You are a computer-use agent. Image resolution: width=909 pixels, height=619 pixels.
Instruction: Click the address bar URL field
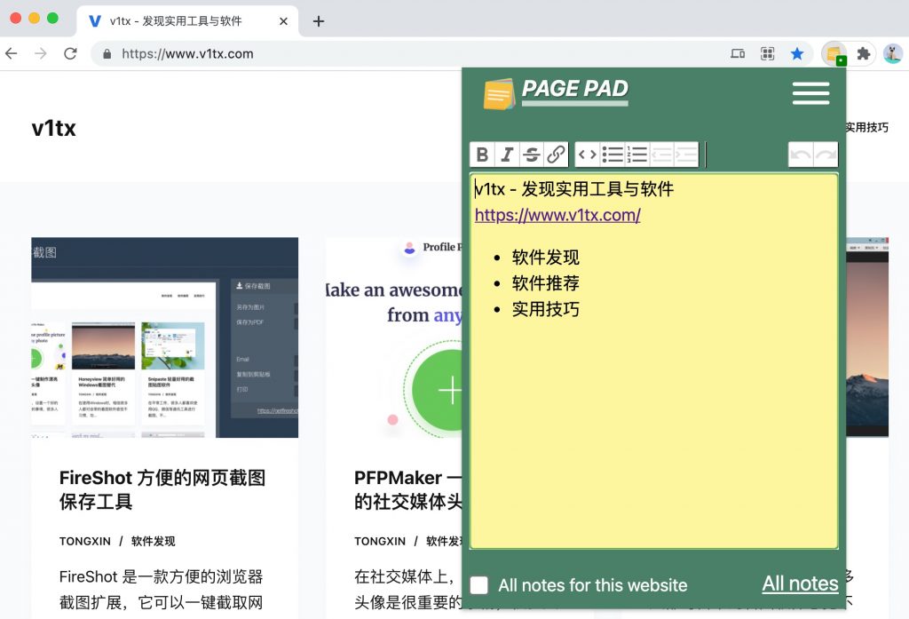[x=406, y=54]
